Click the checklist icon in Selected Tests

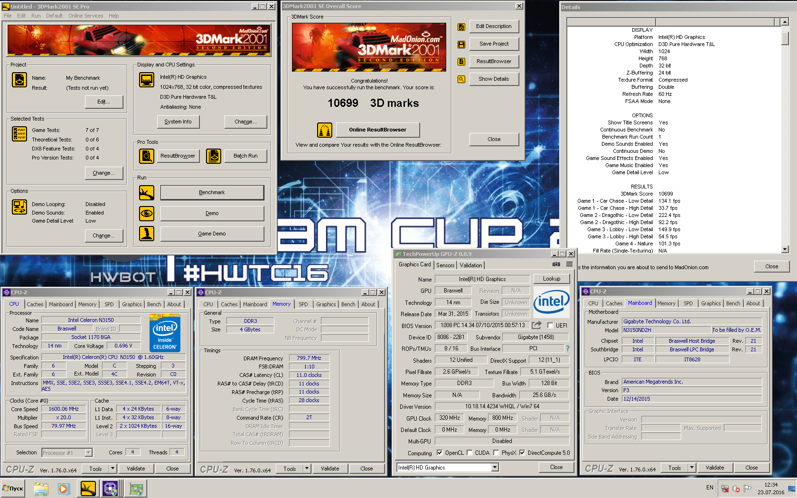pos(19,134)
